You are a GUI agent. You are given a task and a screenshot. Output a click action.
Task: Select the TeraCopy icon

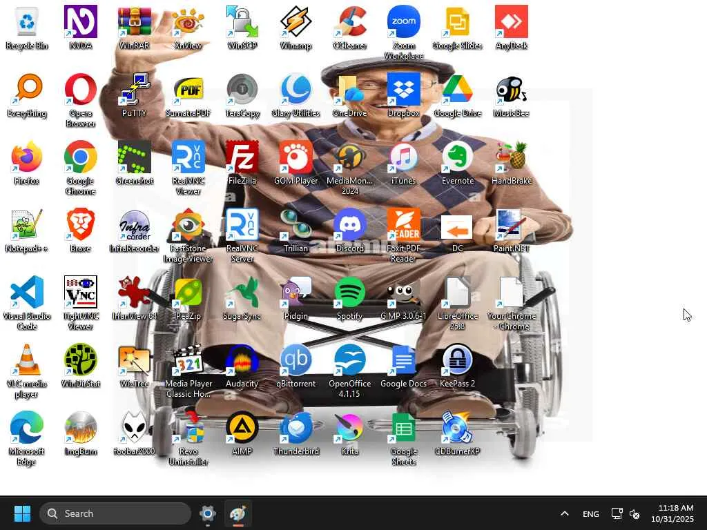(242, 95)
